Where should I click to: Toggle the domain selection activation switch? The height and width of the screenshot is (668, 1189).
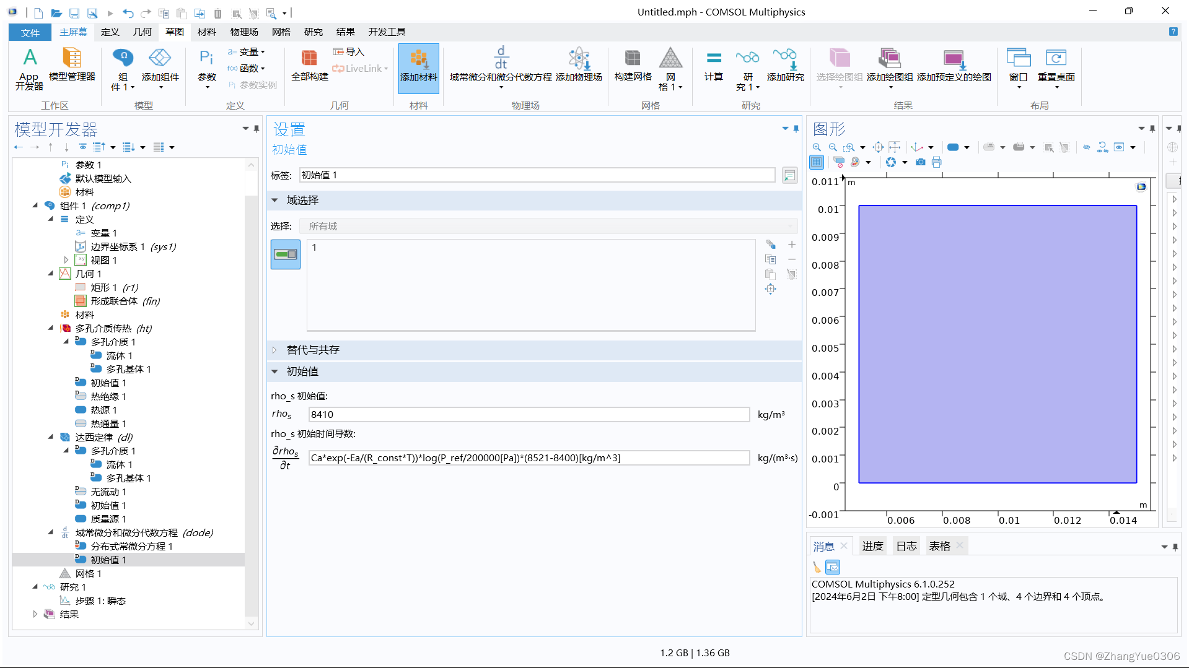(x=286, y=254)
